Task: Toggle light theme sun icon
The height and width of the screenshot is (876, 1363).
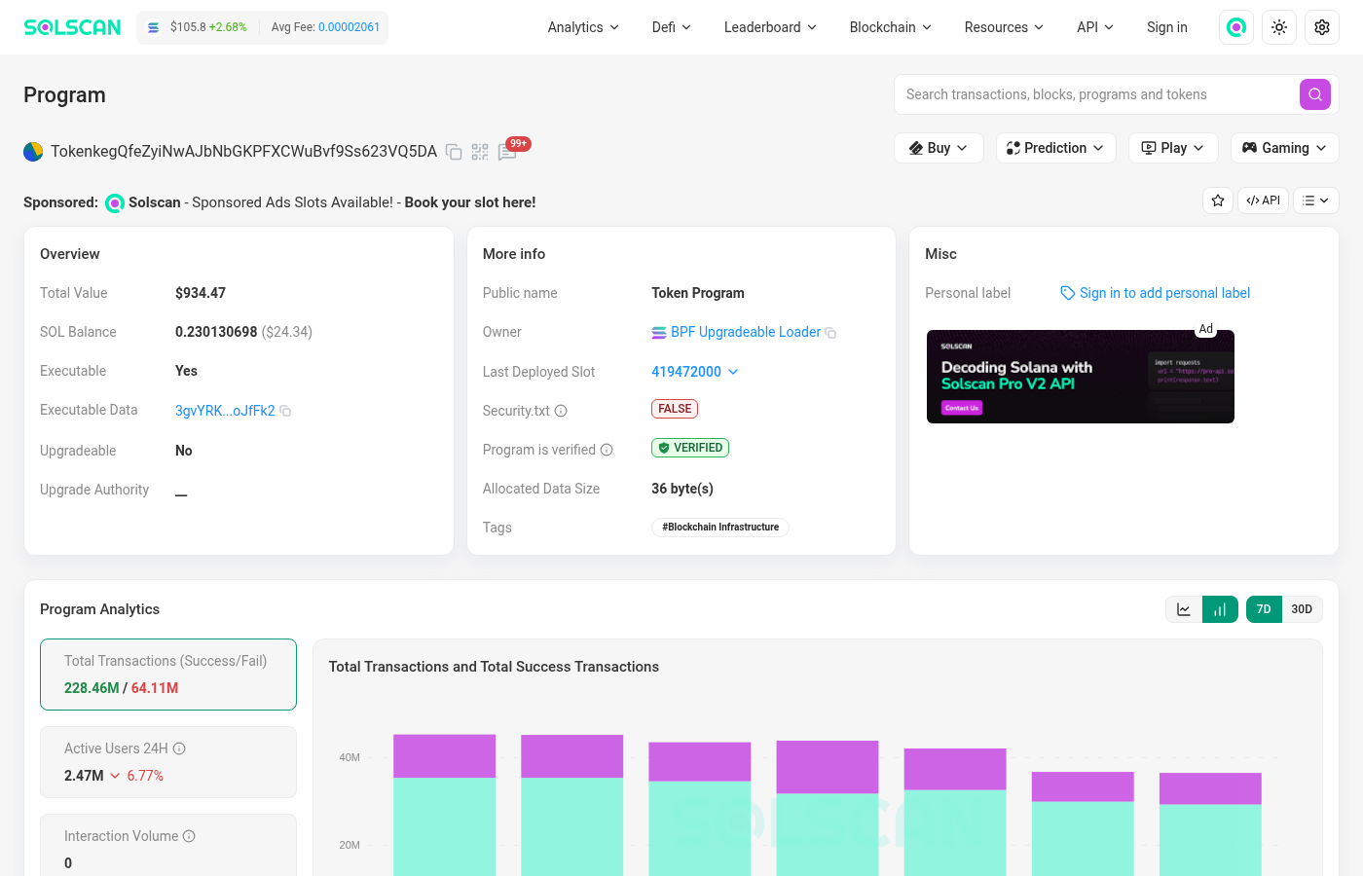Action: pyautogui.click(x=1279, y=27)
